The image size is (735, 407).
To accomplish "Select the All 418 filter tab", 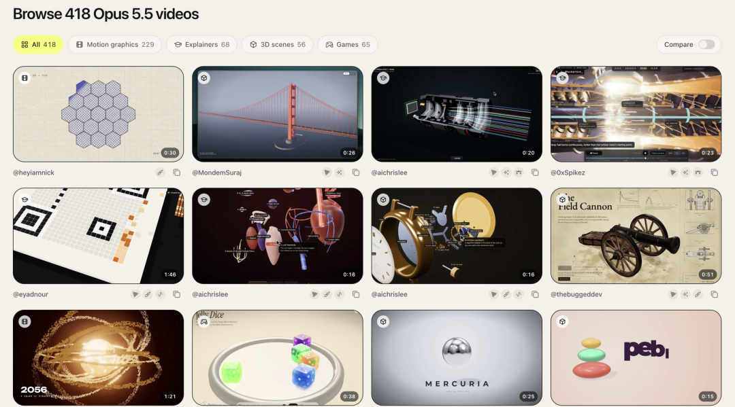I will [38, 44].
